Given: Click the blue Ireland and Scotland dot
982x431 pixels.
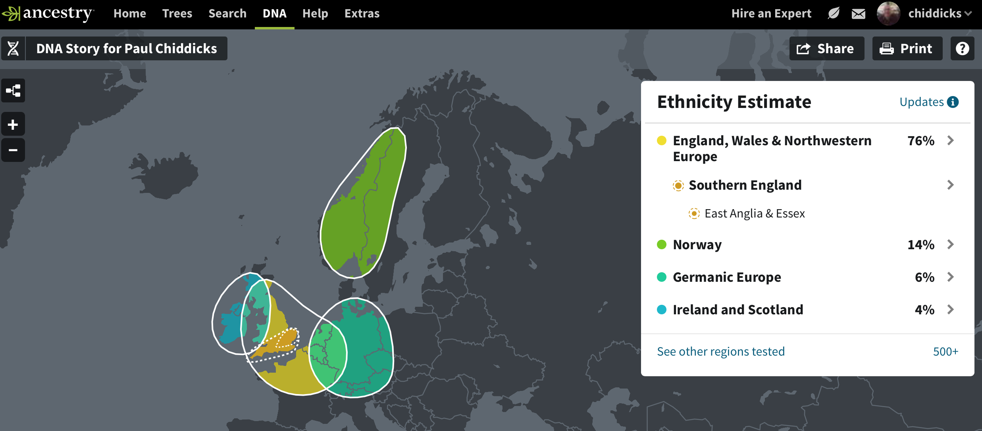Looking at the screenshot, I should coord(662,310).
